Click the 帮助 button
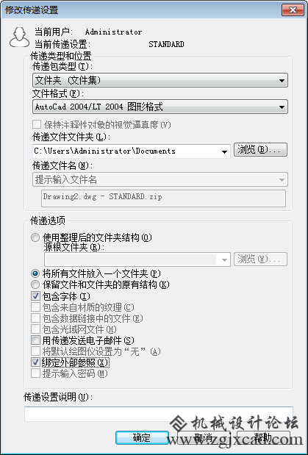308x455 pixels. 263,437
